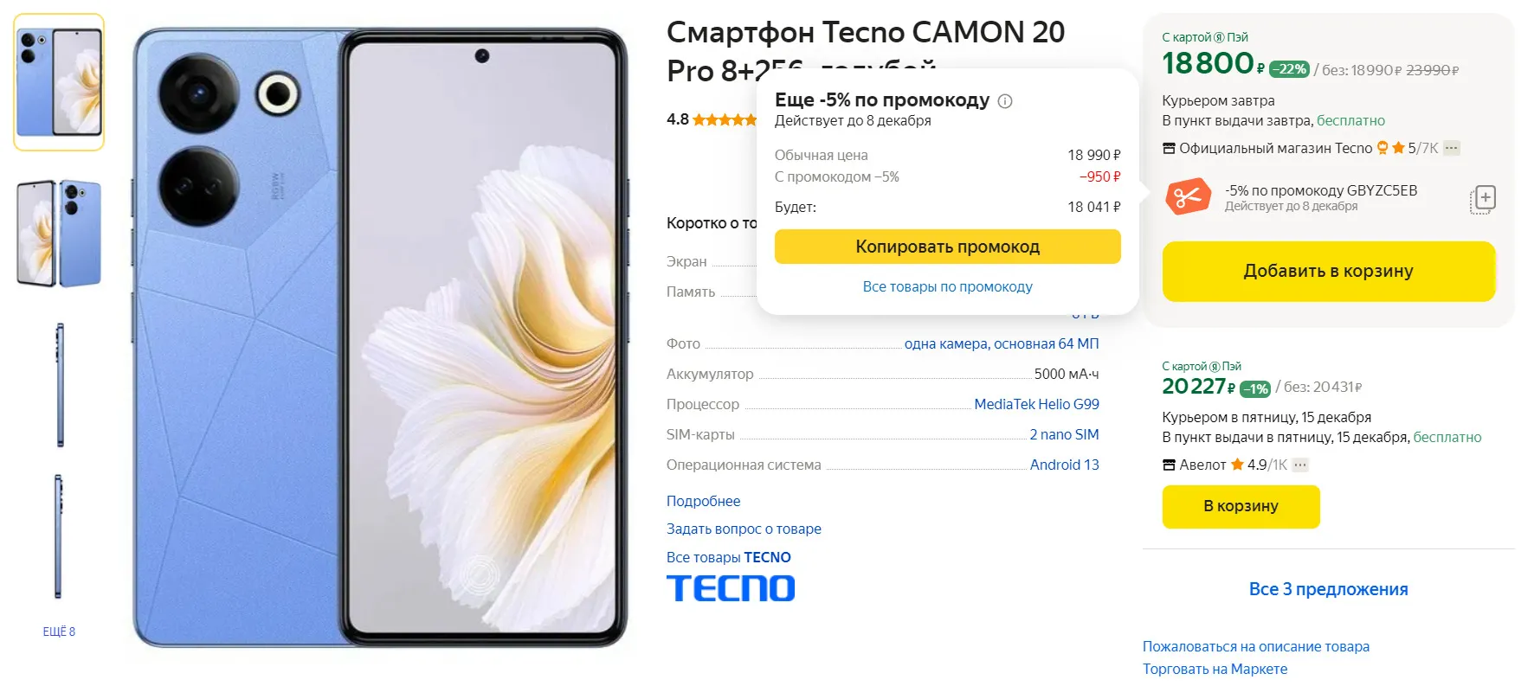Open Все товары по промокоду link
Screen dimensions: 1534x699
click(x=947, y=286)
